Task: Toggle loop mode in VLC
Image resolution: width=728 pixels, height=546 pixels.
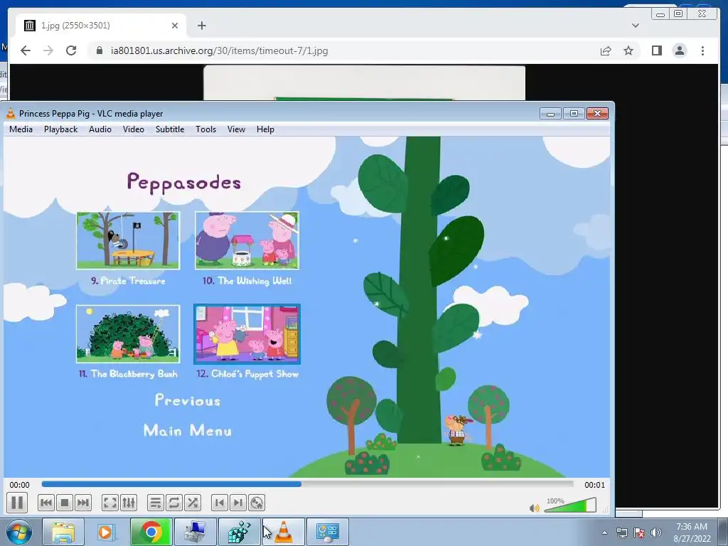Action: (x=173, y=503)
